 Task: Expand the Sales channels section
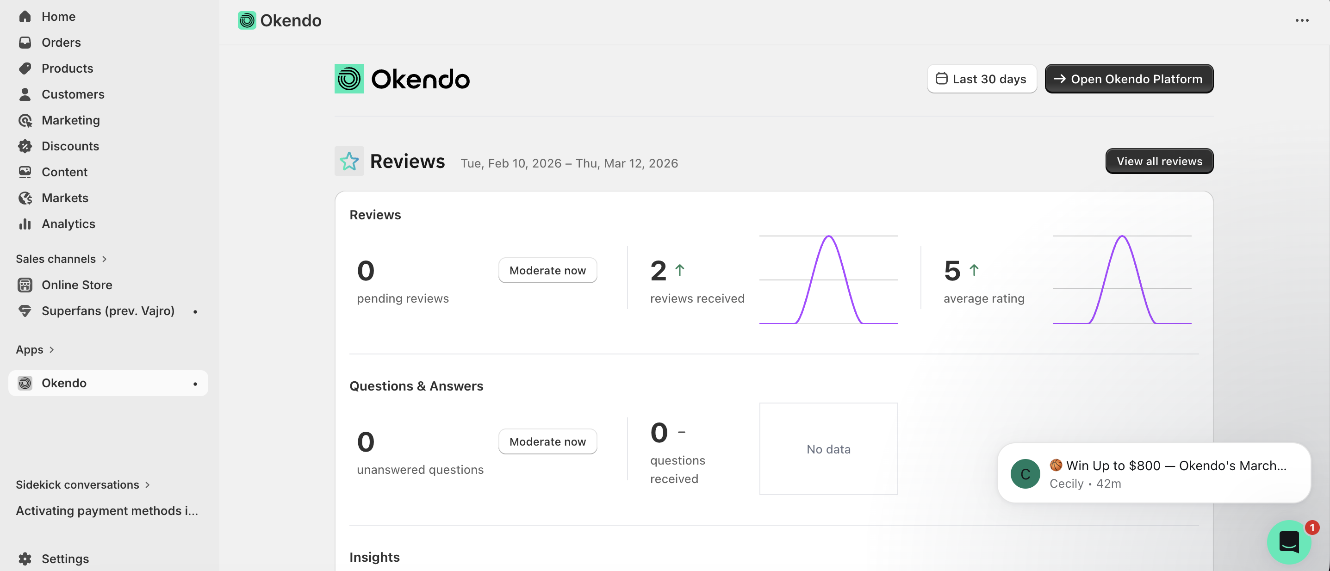[104, 259]
